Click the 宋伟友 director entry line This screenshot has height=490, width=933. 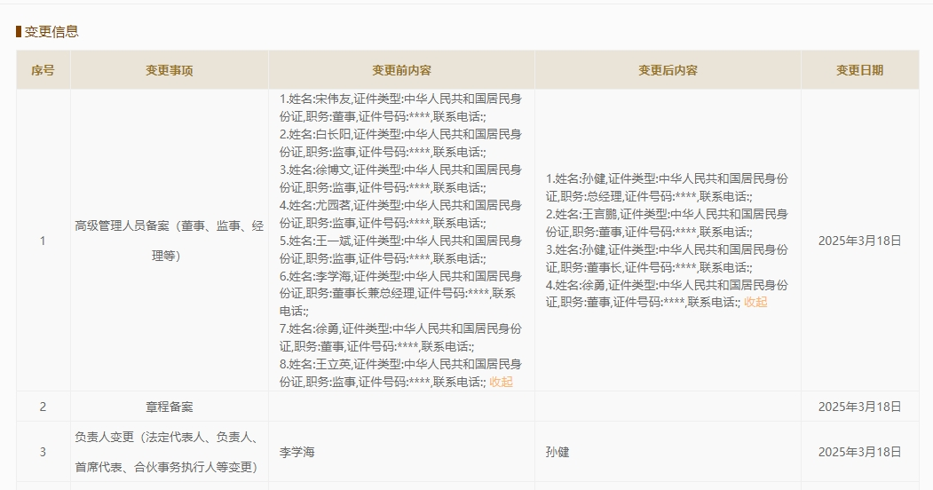tap(400, 107)
